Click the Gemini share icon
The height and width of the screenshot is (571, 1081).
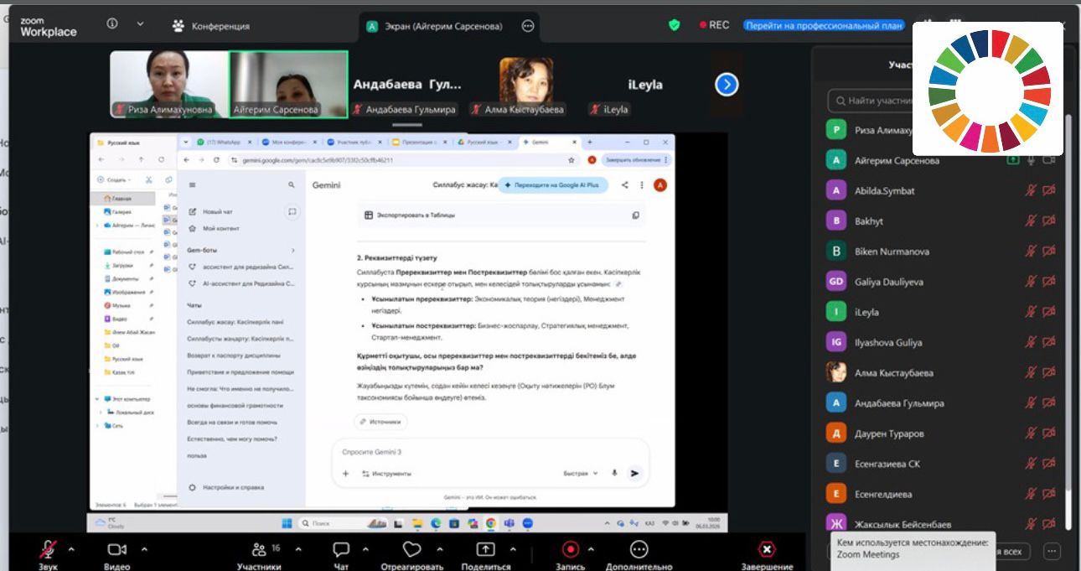pyautogui.click(x=623, y=184)
